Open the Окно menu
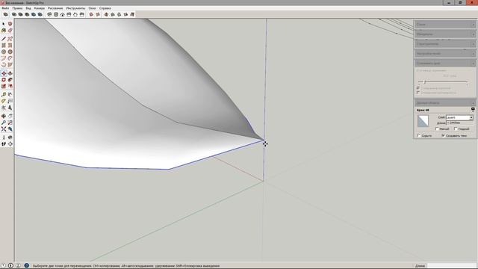This screenshot has height=269, width=478. [x=92, y=8]
